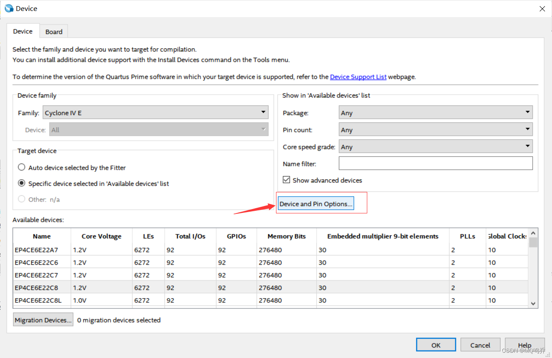This screenshot has width=552, height=358.
Task: Click the Cancel button
Action: pos(480,345)
